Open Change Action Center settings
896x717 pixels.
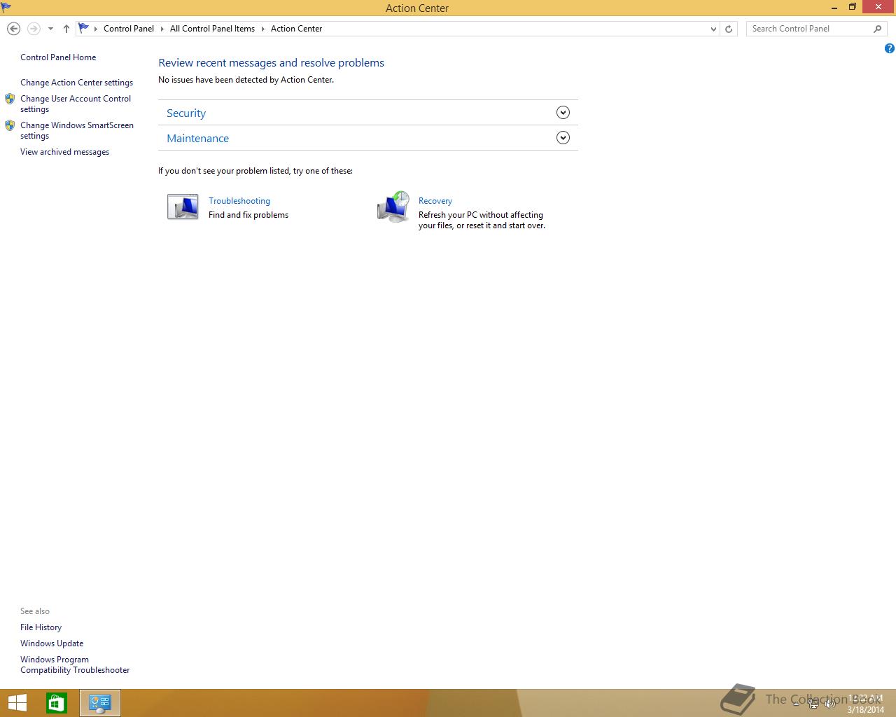point(76,83)
